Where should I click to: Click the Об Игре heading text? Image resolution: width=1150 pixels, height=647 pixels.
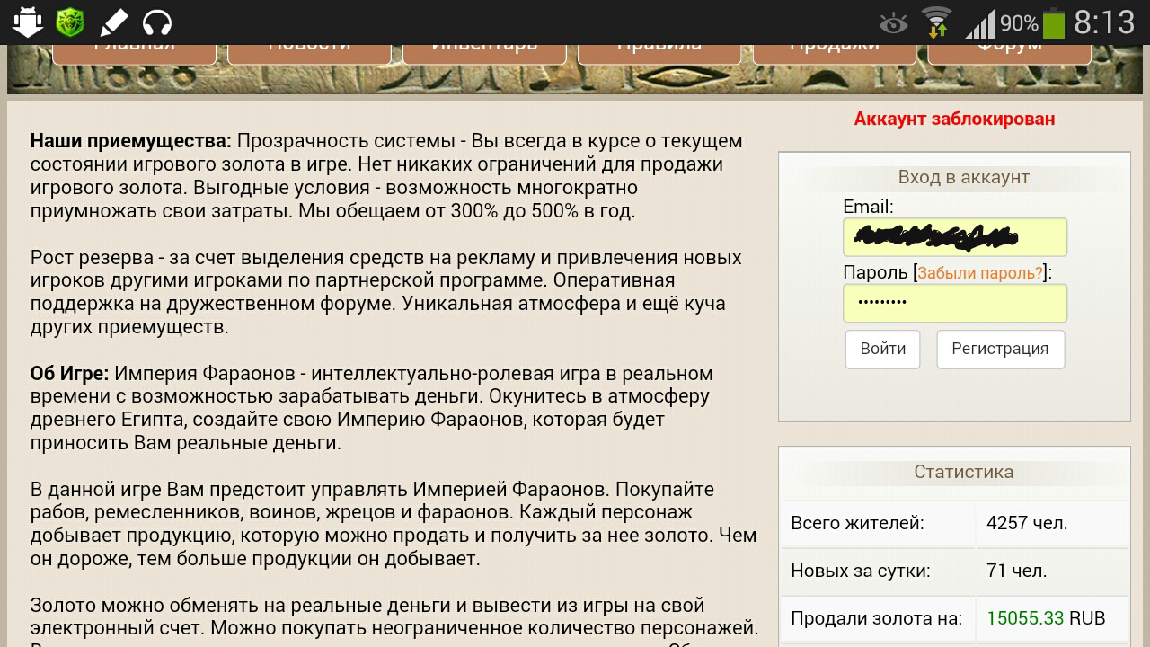click(69, 373)
